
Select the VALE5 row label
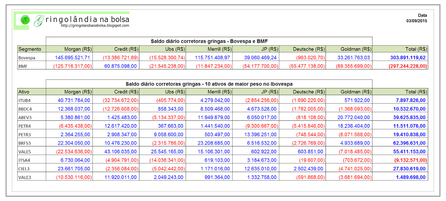point(25,152)
